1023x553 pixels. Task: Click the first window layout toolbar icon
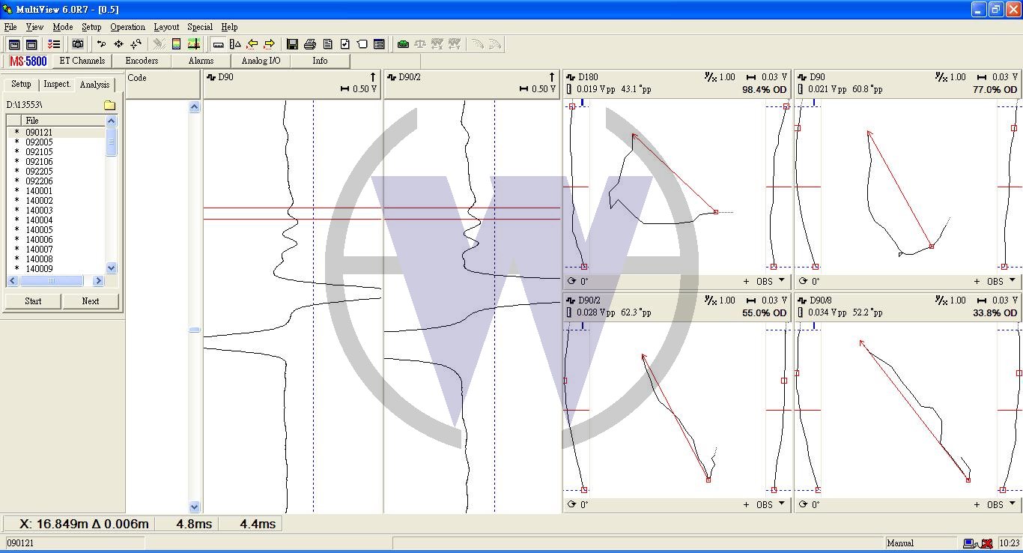click(14, 44)
